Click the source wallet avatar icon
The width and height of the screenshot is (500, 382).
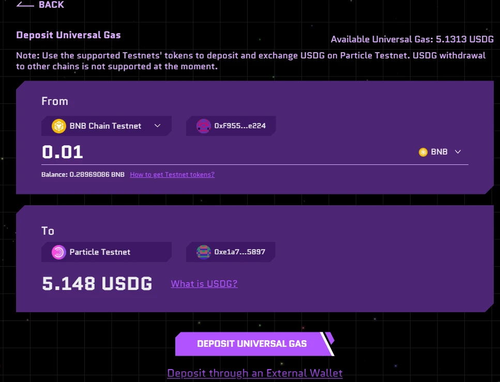point(204,126)
